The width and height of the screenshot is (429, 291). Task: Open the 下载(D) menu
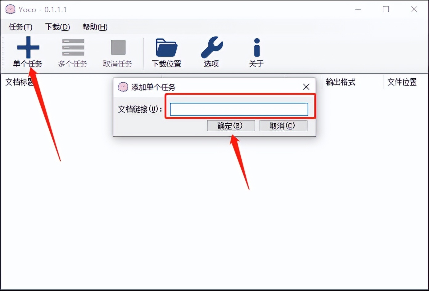[57, 27]
